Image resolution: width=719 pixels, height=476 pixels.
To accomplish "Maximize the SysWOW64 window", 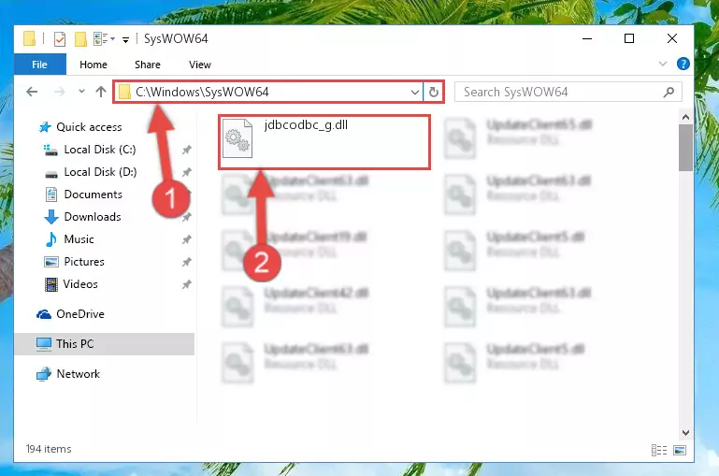I will point(629,38).
